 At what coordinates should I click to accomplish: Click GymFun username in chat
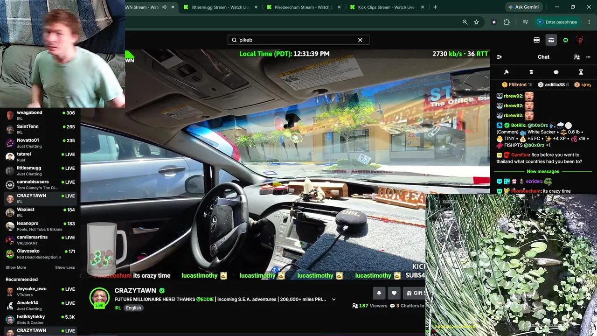pos(520,155)
